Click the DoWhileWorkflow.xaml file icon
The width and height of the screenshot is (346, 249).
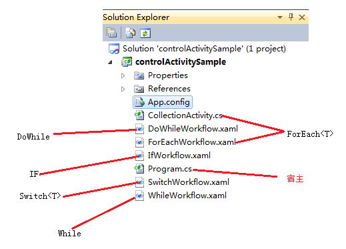[x=139, y=129]
